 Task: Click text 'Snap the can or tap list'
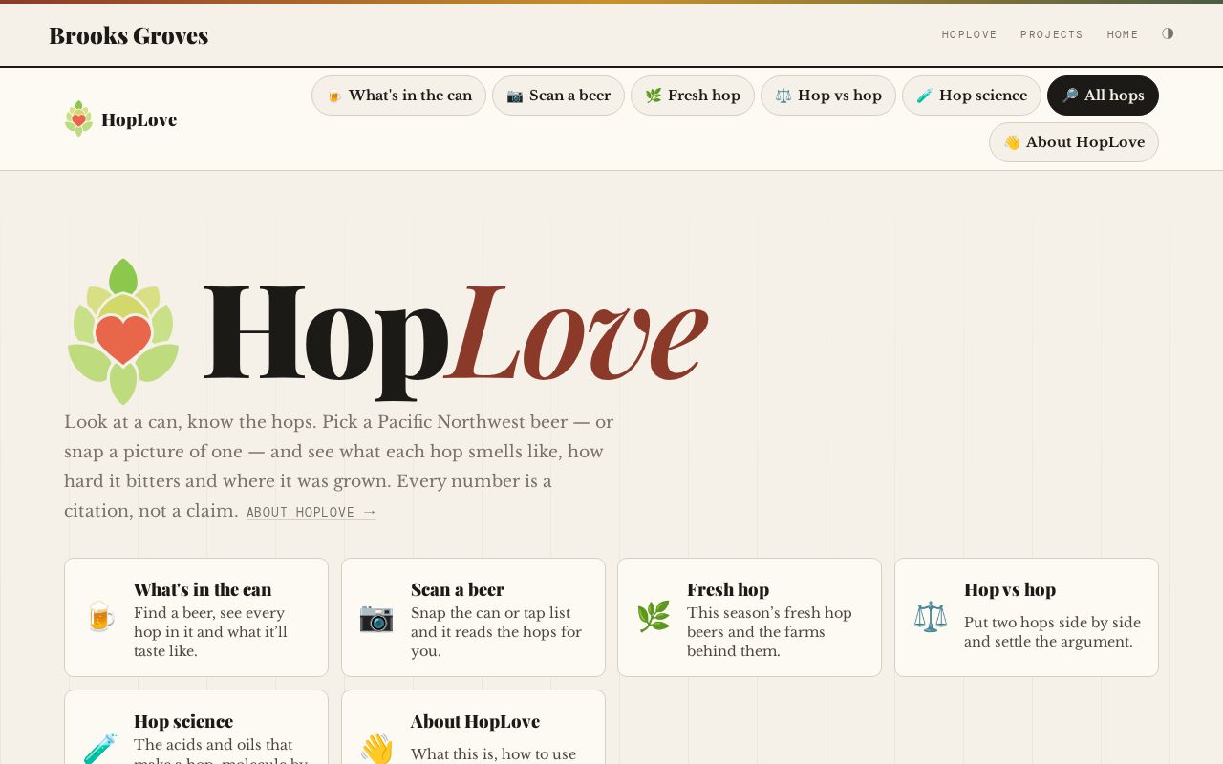490,613
